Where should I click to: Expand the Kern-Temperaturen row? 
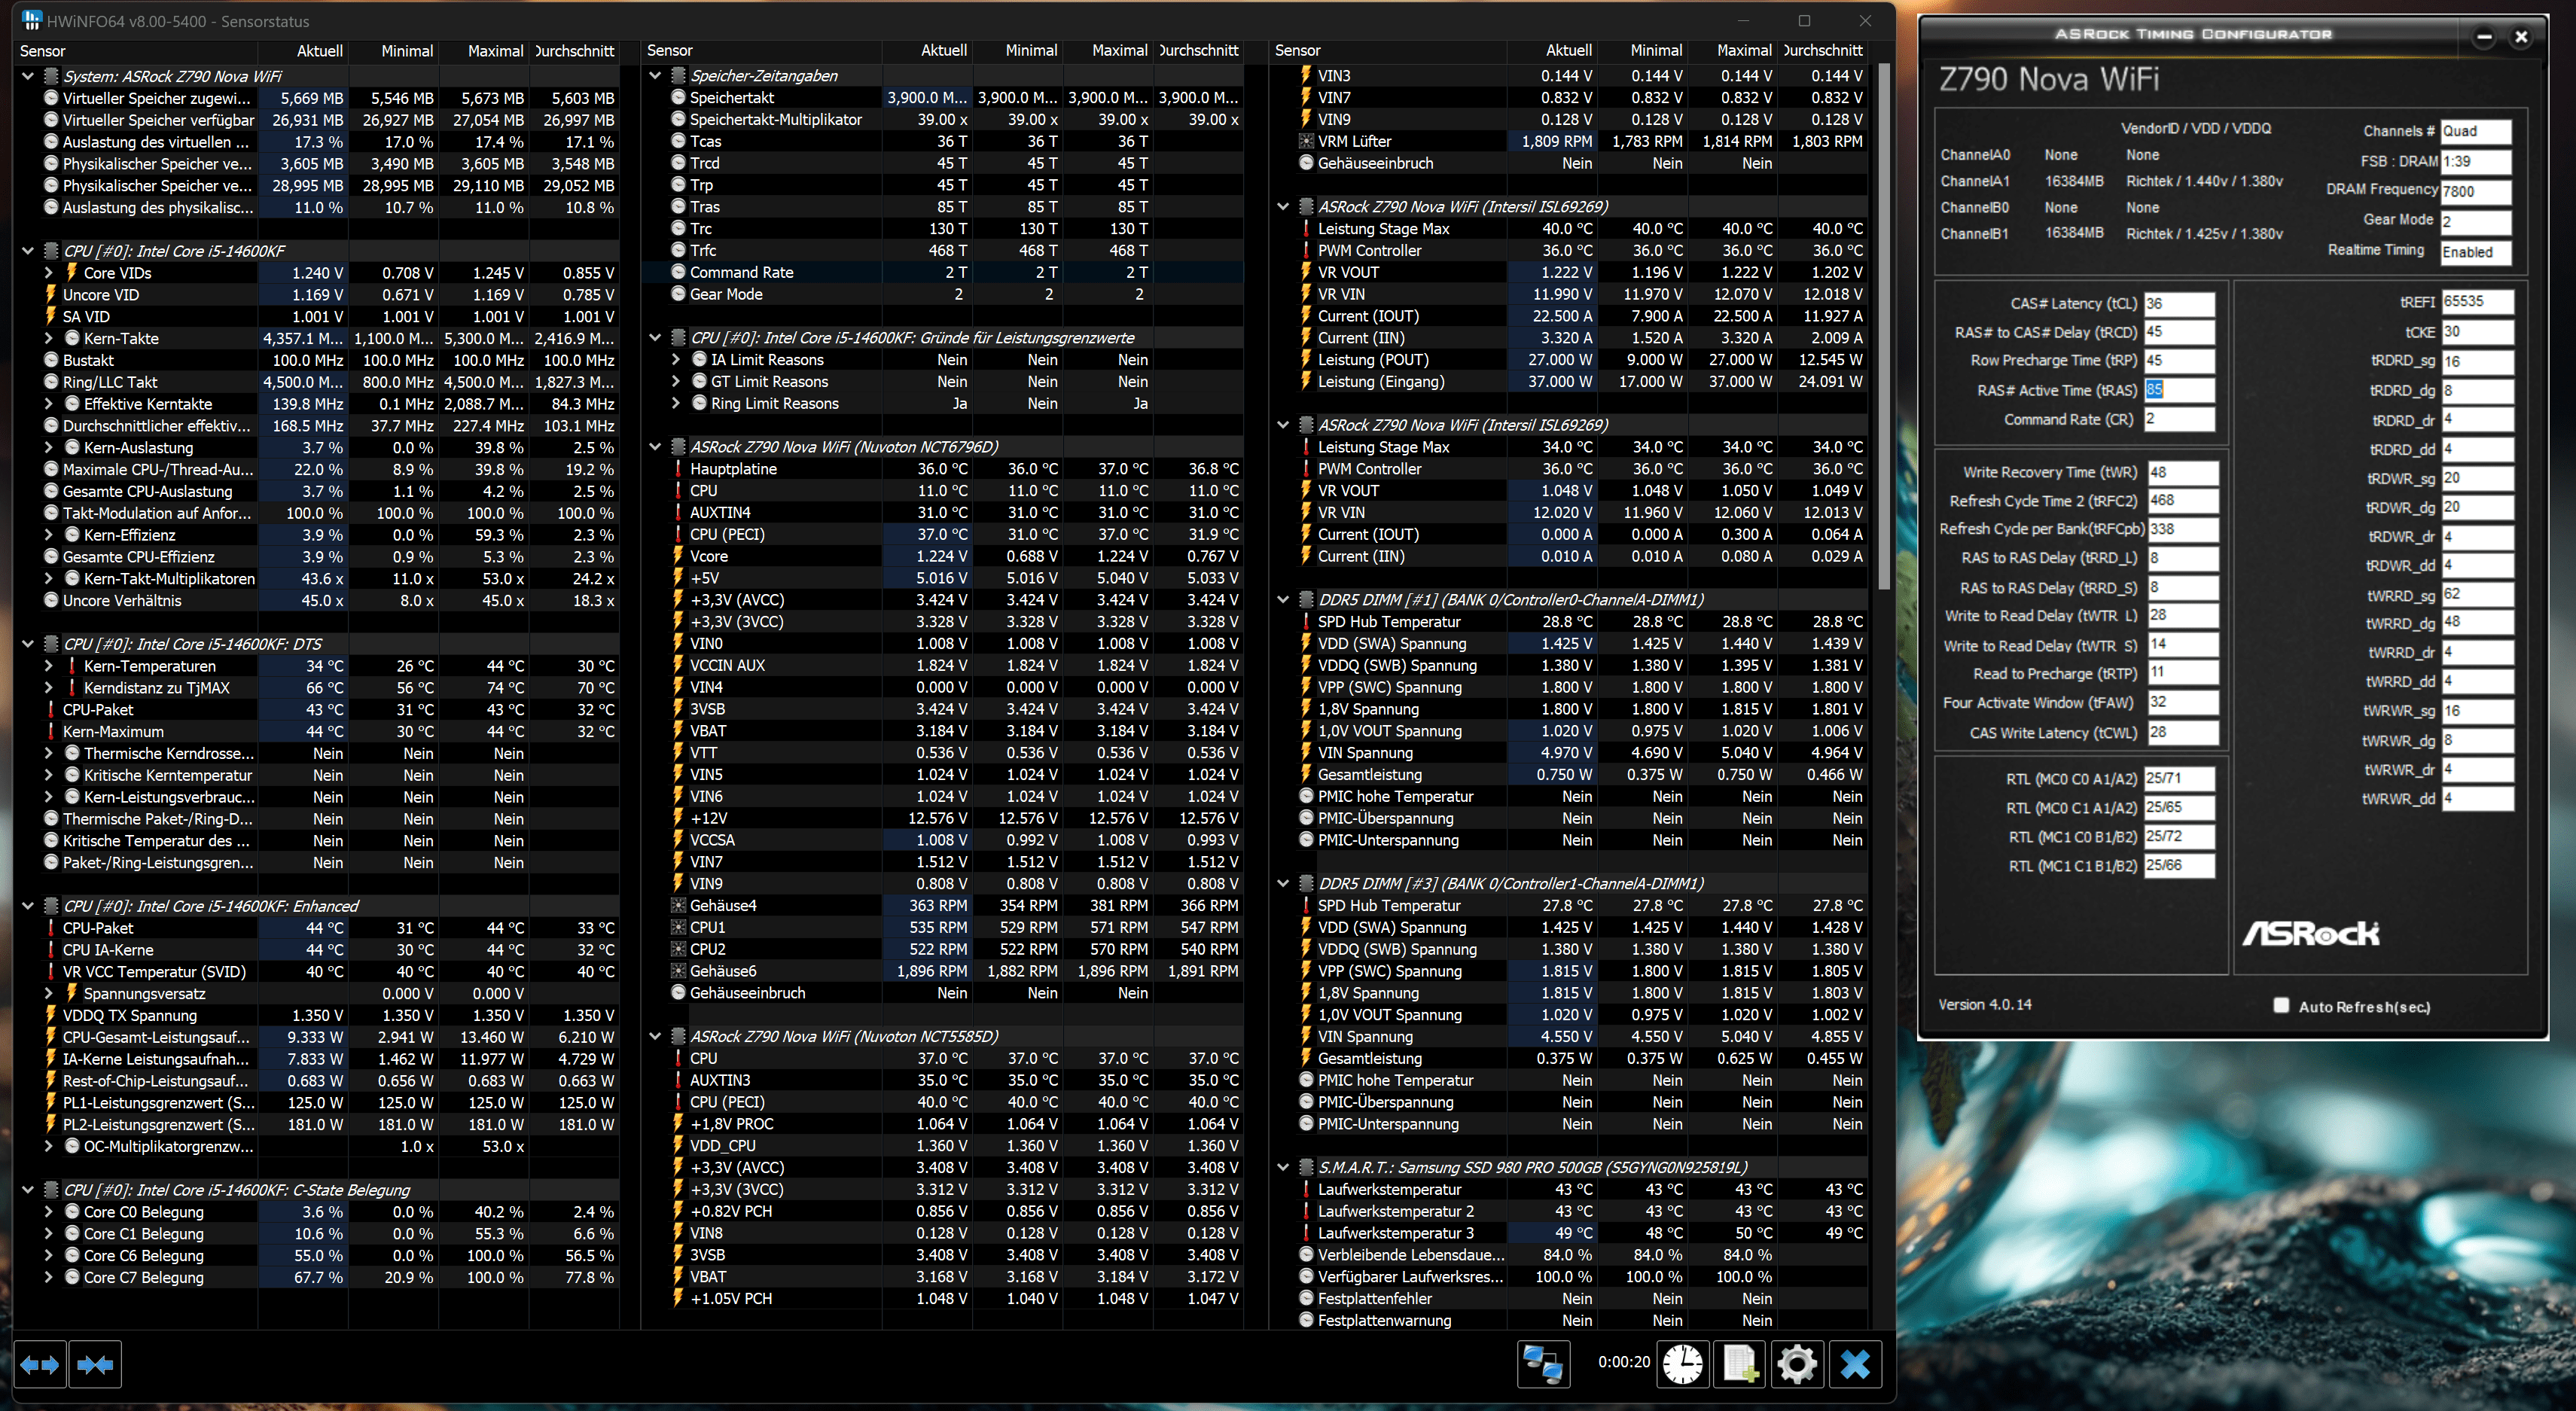48,665
